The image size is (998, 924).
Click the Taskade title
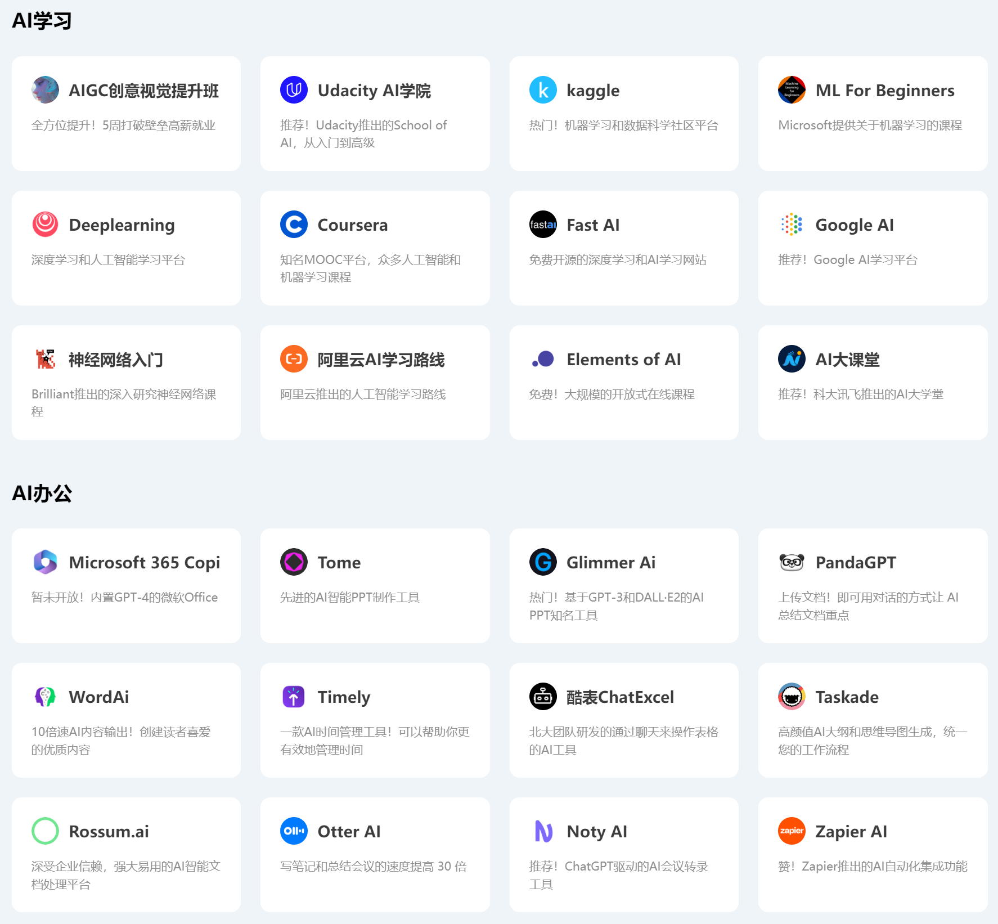point(847,697)
